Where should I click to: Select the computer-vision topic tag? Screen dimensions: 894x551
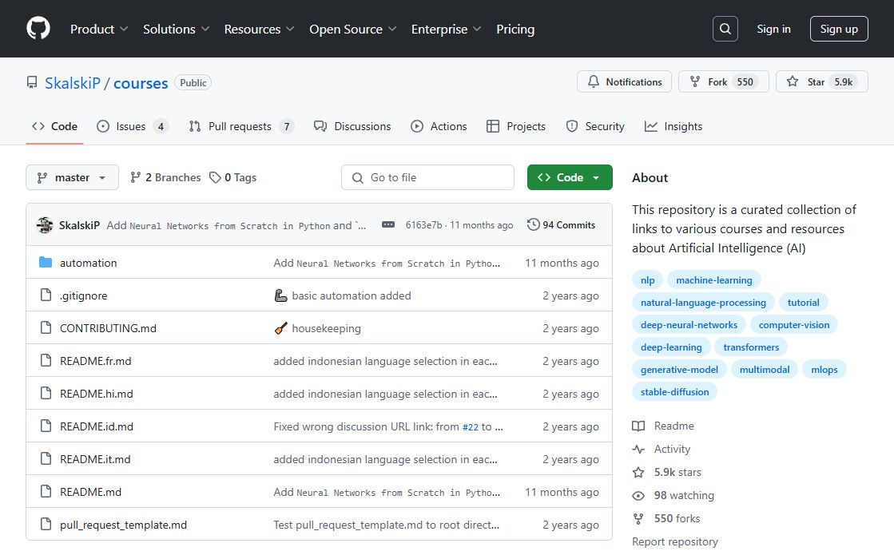(x=793, y=325)
